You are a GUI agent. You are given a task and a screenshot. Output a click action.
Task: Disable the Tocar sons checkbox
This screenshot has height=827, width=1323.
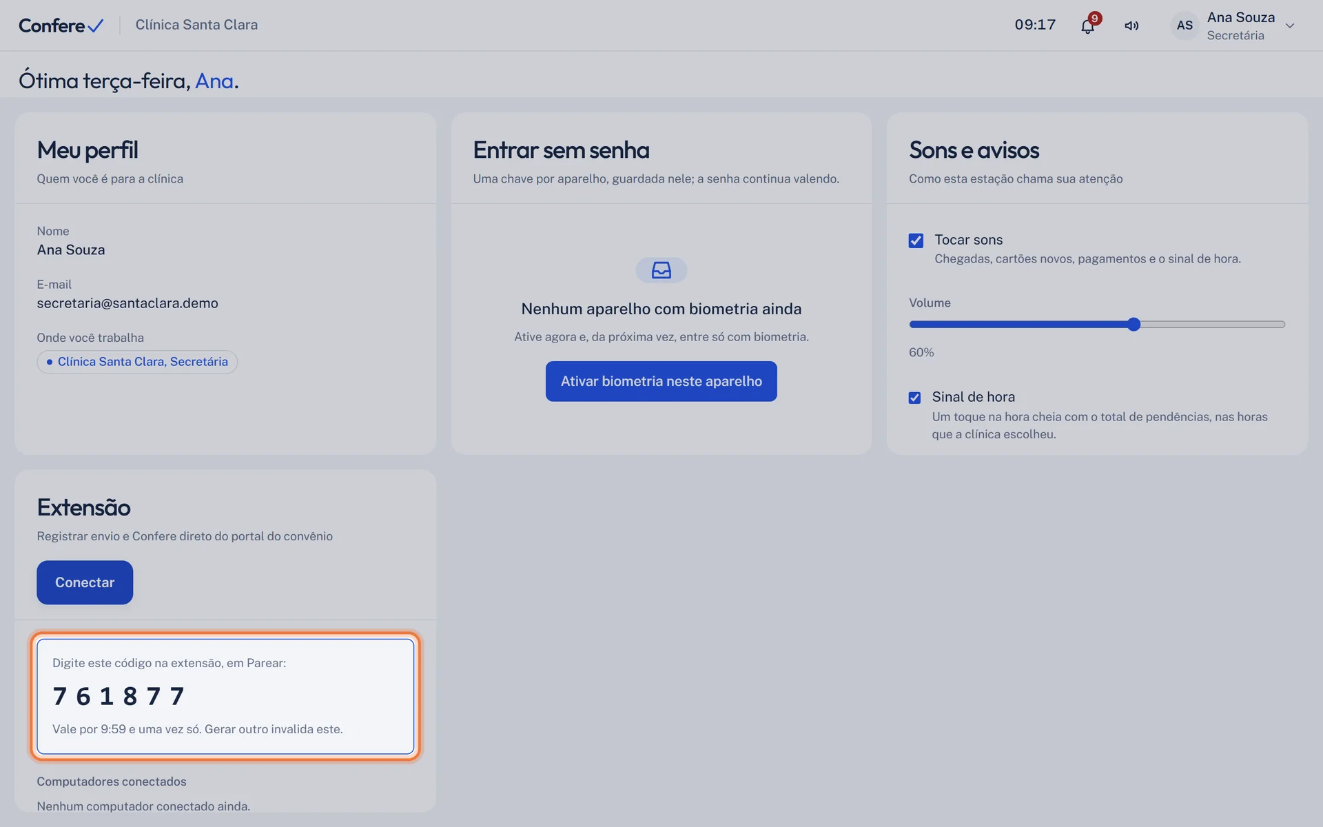[916, 241]
